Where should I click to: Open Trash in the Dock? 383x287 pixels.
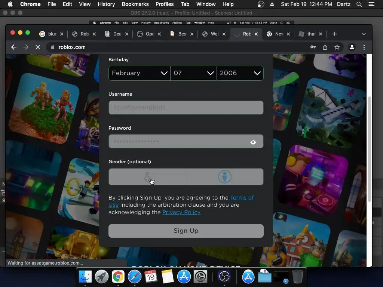pyautogui.click(x=297, y=277)
